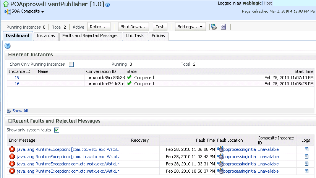316x178 pixels.
Task: Collapse Recent Faults and Rejected Messages section
Action: 10,121
